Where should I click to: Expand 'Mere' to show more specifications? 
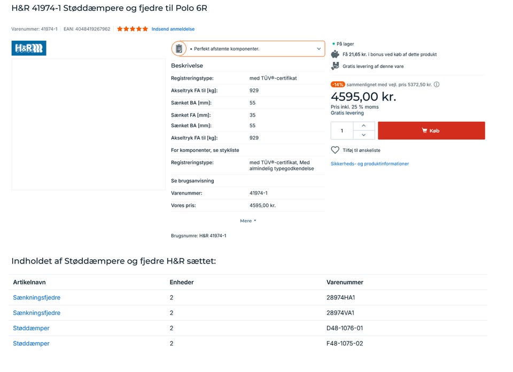coord(248,221)
